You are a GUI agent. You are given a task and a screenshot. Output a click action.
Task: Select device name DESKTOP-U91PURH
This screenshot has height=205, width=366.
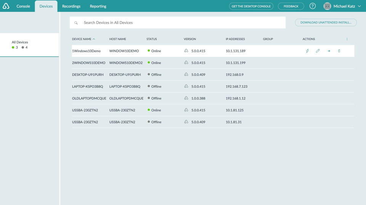[x=88, y=75]
